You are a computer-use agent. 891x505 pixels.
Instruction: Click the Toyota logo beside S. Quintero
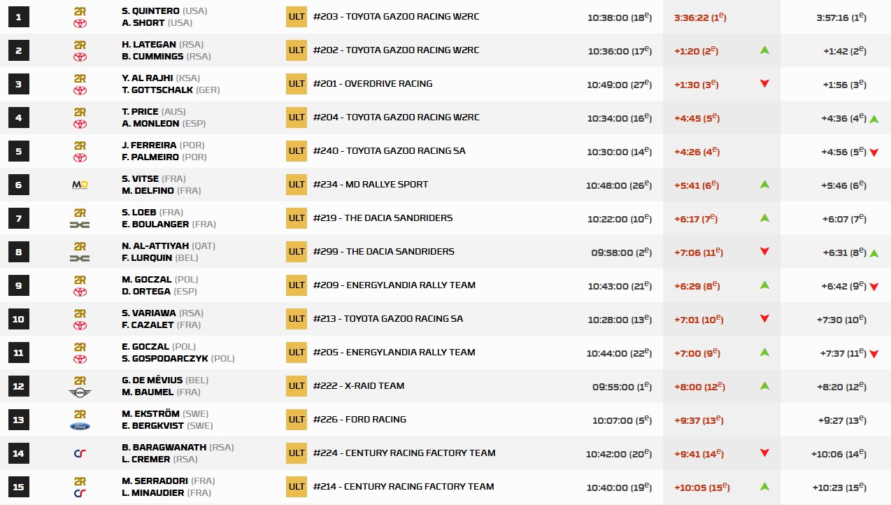(x=80, y=24)
